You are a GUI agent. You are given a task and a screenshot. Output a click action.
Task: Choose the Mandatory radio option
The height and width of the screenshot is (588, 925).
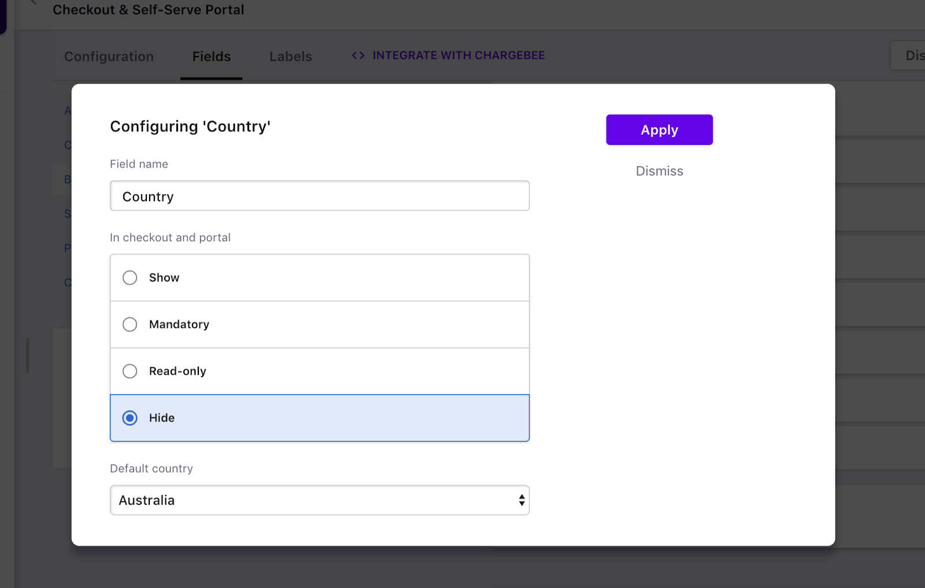(x=130, y=324)
